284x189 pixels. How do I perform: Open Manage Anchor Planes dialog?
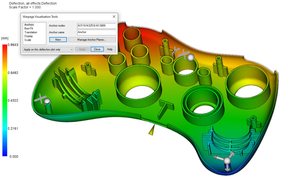[92, 40]
